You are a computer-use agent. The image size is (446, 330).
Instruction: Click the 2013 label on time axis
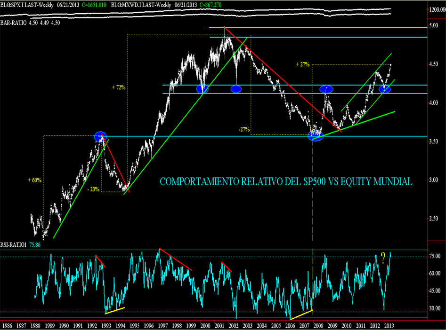coord(389,325)
